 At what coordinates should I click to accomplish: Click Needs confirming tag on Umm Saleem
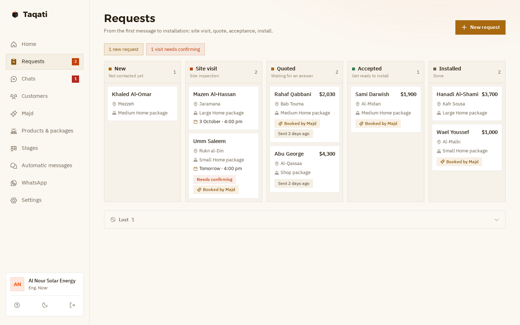214,179
